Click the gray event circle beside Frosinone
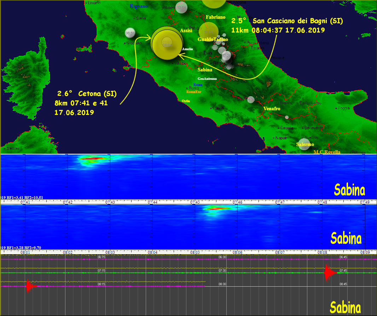Viewport: 377px width, 316px height. coord(251,99)
